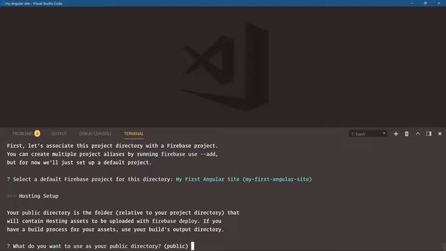Kill terminal using trash icon
The image size is (446, 251).
[x=406, y=134]
